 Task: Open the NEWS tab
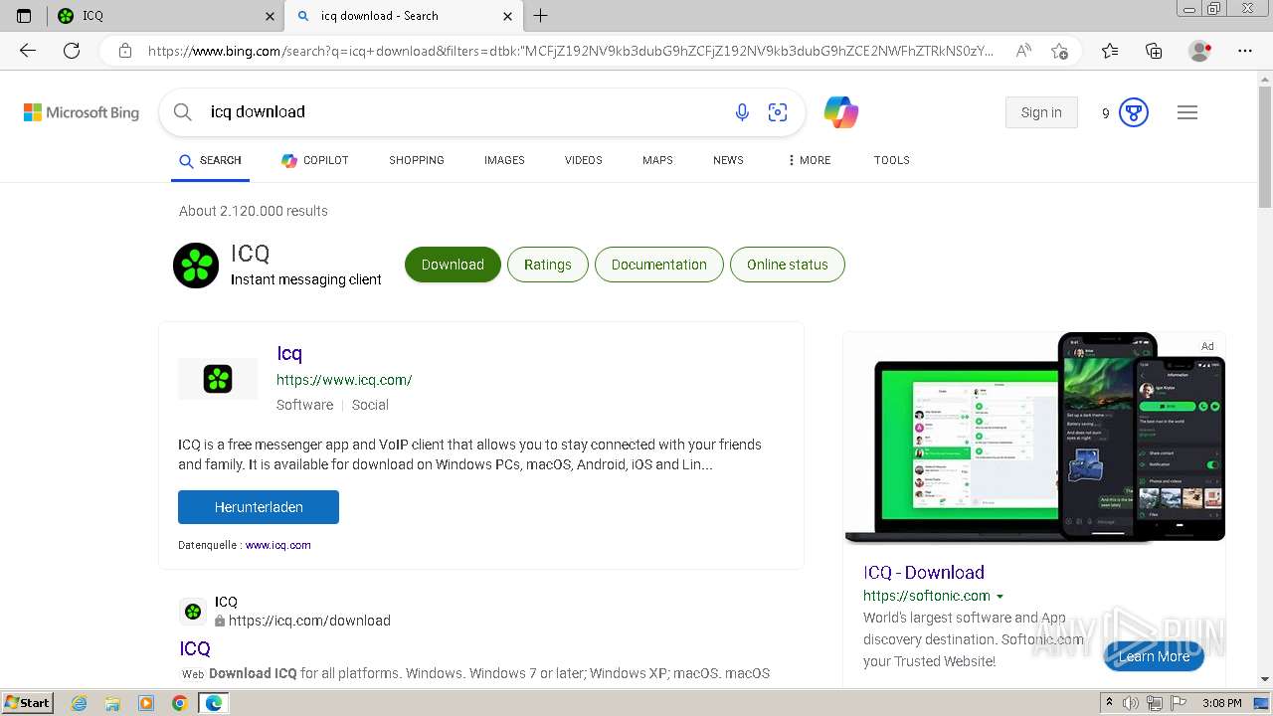click(x=728, y=160)
